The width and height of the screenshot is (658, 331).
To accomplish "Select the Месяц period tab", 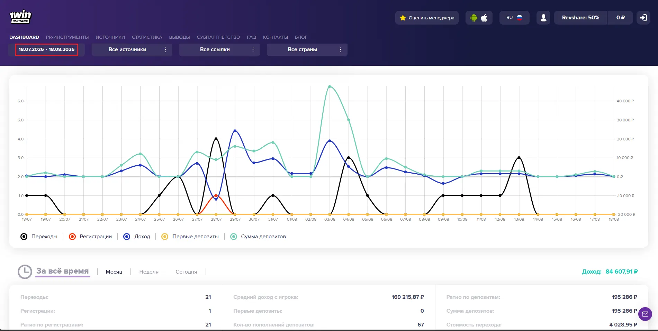I will [114, 272].
